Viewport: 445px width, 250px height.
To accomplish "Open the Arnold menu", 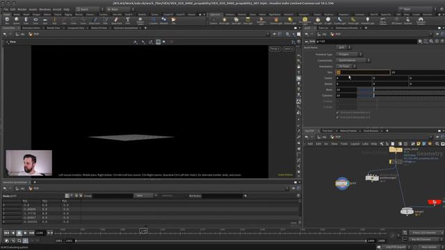I will point(57,9).
